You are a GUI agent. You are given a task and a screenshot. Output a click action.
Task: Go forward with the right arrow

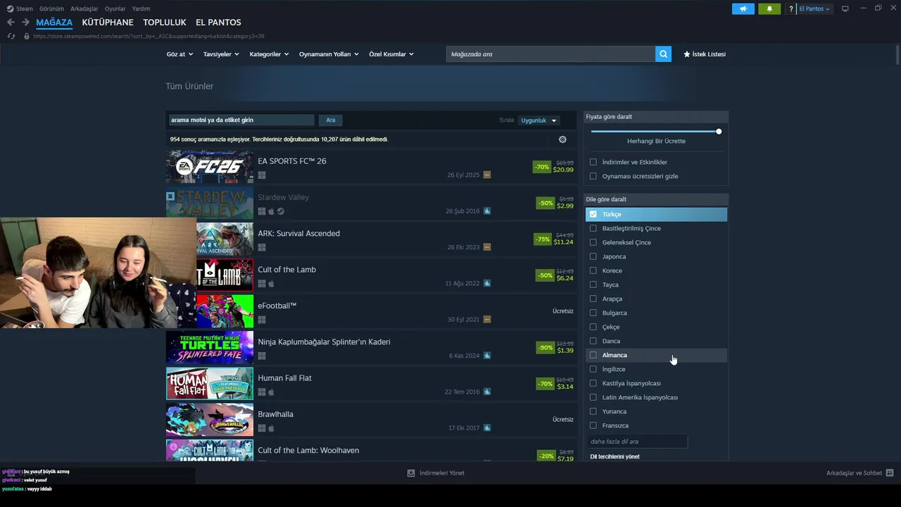coord(25,23)
